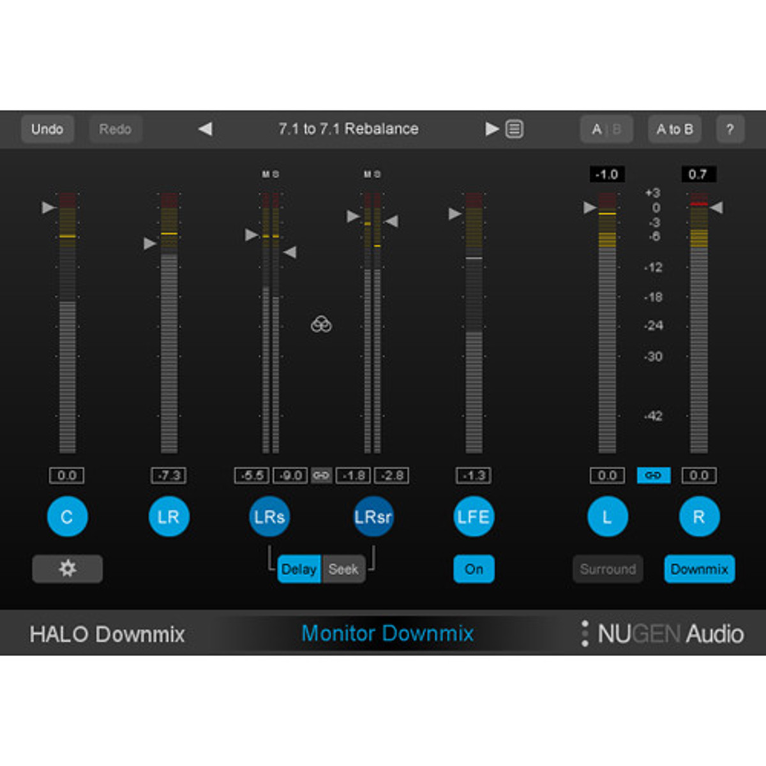Toggle the C channel circle button
Screen dimensions: 766x766
(x=67, y=516)
